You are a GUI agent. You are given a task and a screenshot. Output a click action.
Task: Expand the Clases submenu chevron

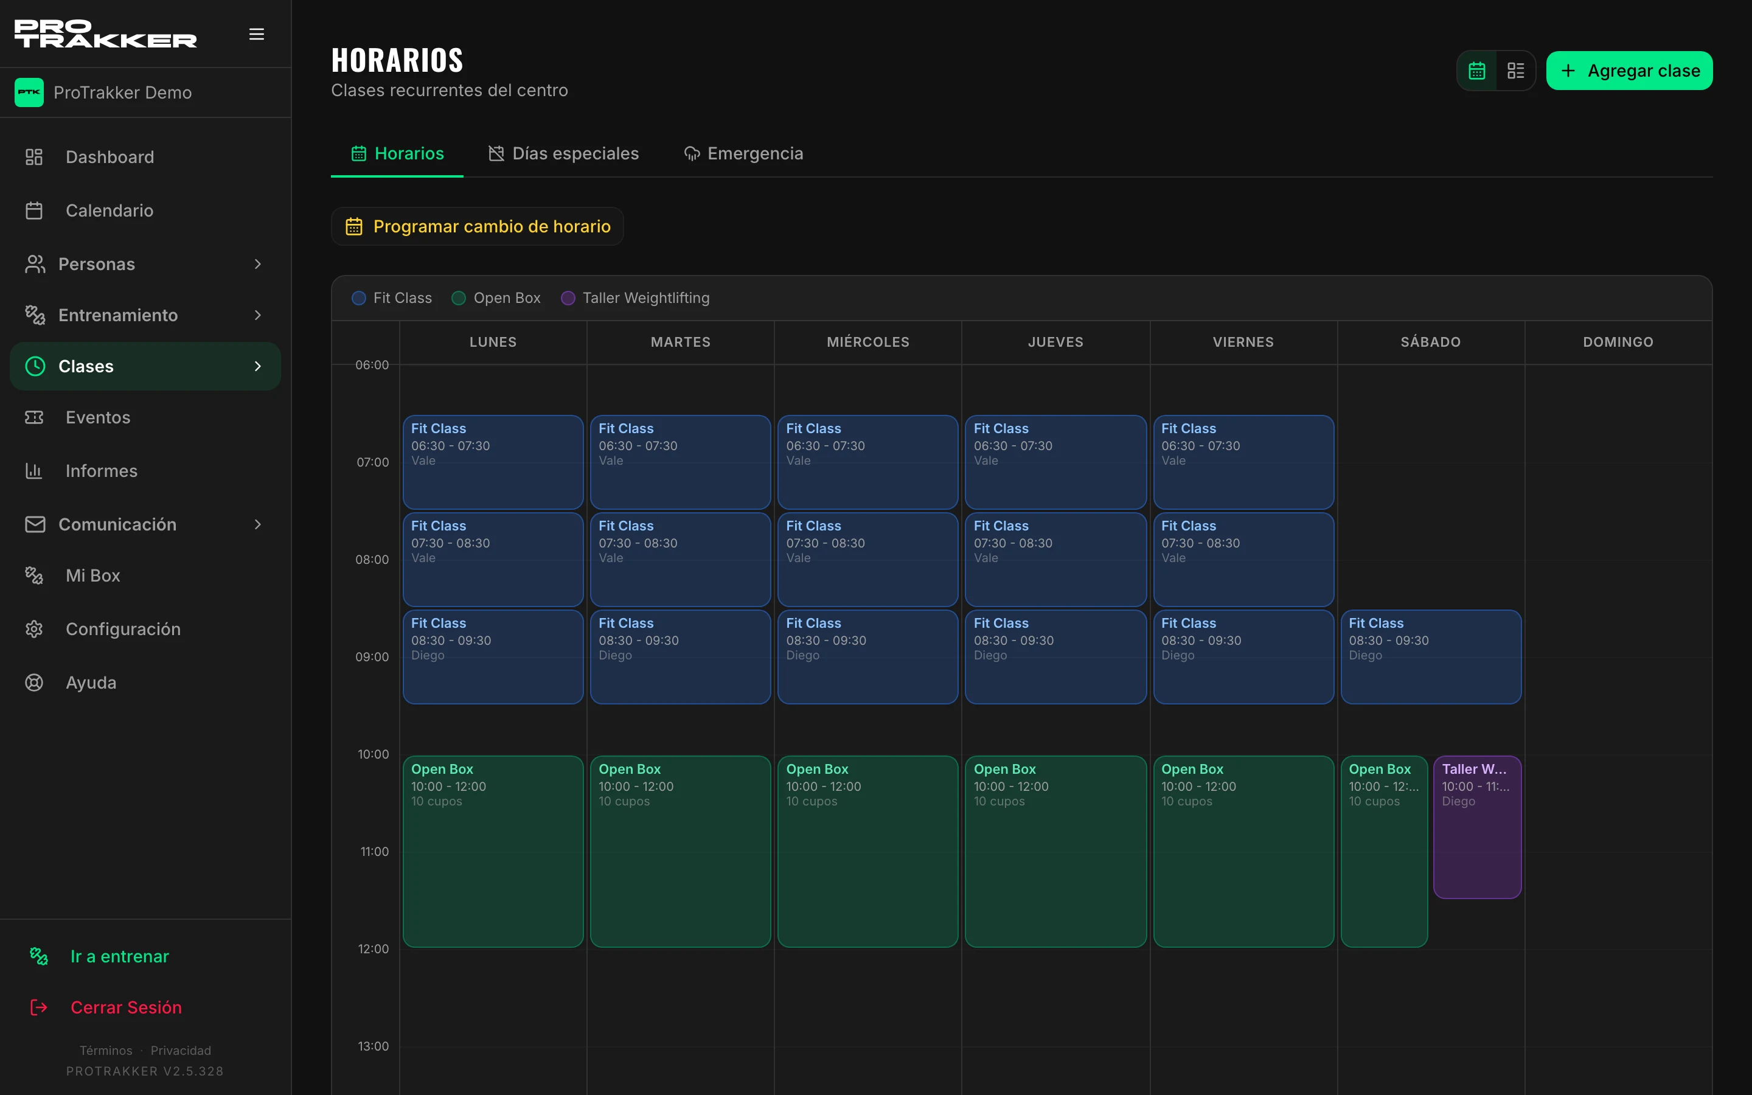(258, 366)
